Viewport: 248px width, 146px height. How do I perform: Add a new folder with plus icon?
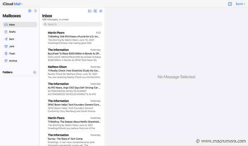point(35,72)
